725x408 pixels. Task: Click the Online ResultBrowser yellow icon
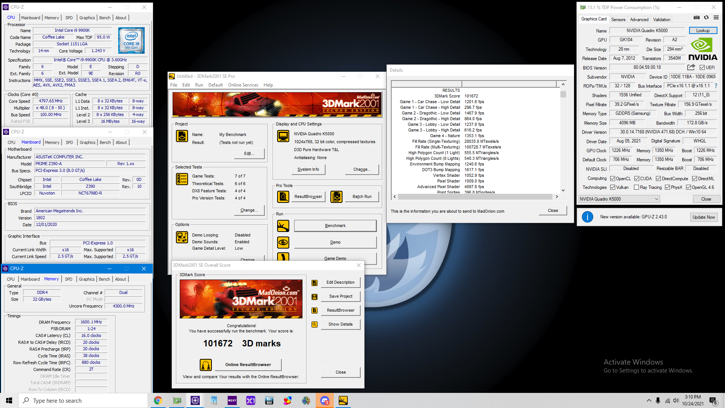pyautogui.click(x=206, y=365)
